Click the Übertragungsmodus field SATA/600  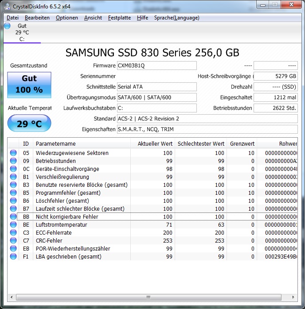pos(157,97)
